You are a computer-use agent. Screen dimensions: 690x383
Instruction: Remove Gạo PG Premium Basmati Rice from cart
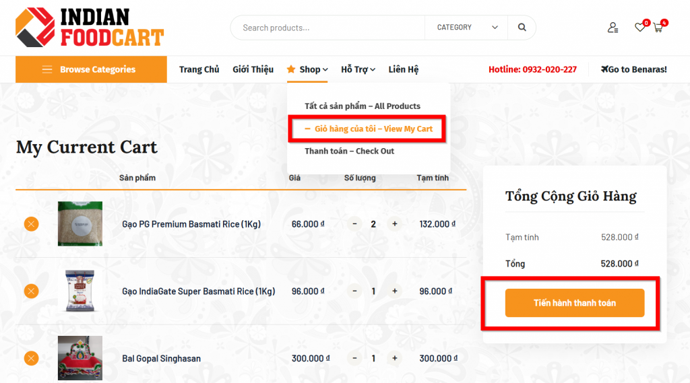tap(31, 224)
